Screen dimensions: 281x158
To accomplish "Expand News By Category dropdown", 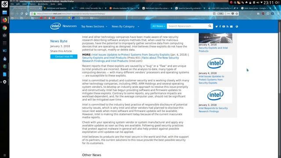I will 125,26.
